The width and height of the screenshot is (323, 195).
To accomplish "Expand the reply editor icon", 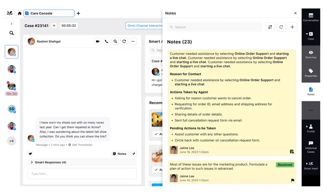I will [134, 154].
